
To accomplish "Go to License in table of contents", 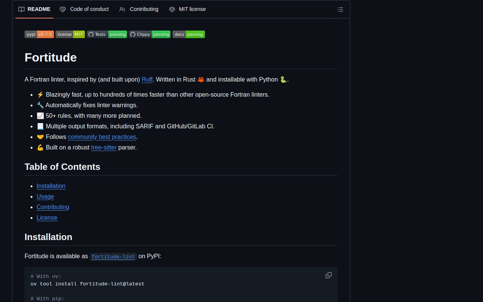I will point(47,217).
